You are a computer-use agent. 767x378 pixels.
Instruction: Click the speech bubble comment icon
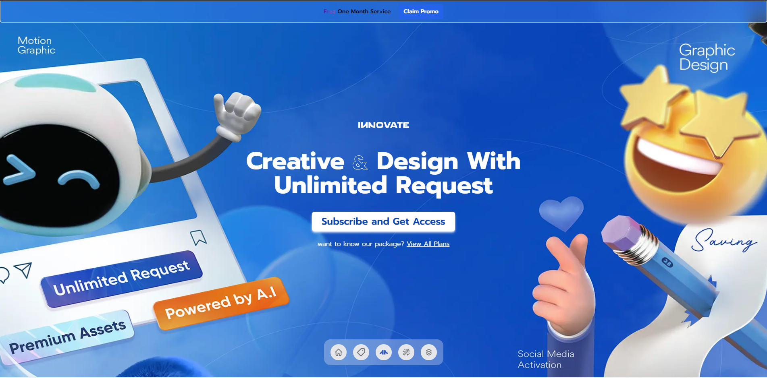click(x=4, y=275)
